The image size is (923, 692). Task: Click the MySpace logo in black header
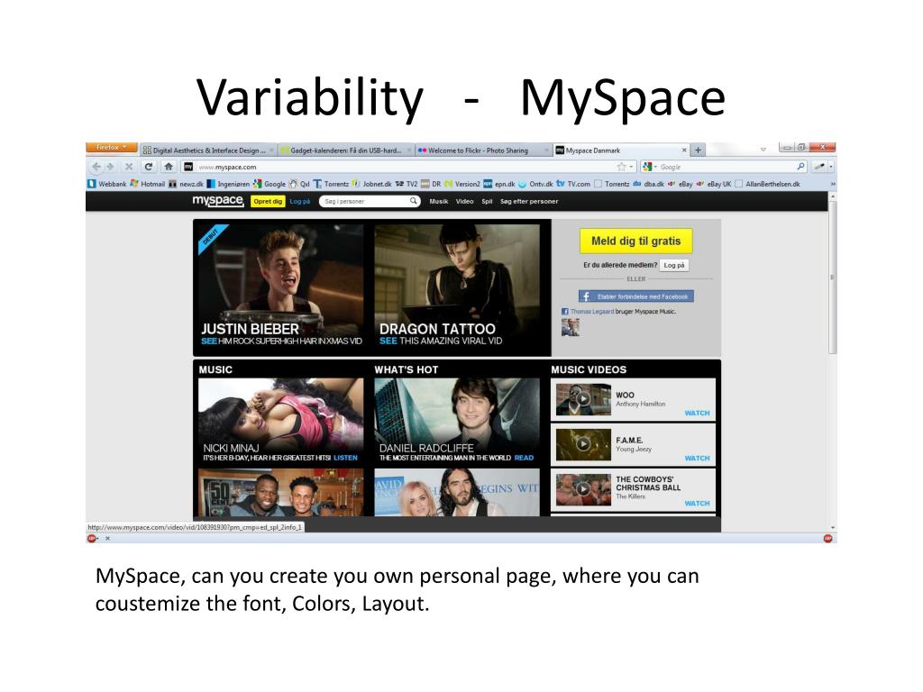218,201
